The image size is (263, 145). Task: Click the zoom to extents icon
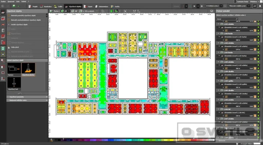coord(125,11)
